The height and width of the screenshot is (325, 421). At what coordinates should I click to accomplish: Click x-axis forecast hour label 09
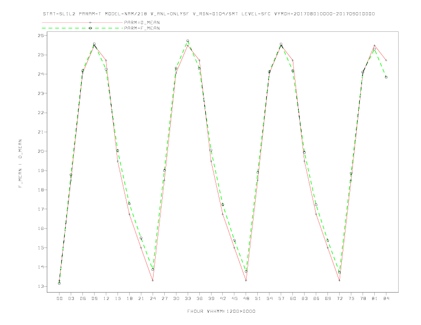tap(95, 298)
